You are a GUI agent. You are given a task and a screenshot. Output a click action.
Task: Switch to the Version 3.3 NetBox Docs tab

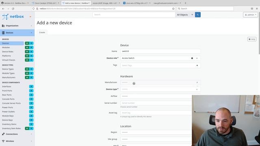15,3
